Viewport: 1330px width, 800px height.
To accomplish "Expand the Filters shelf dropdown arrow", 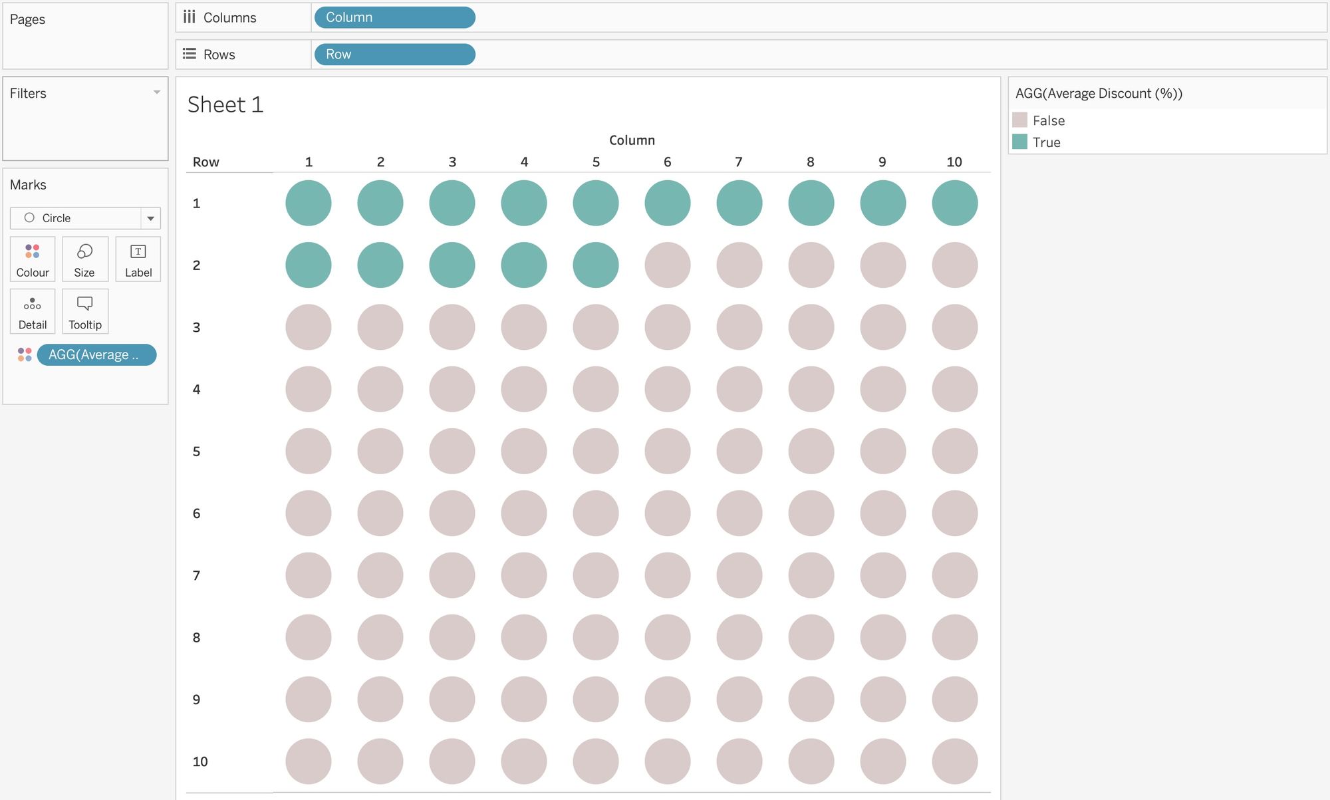I will pyautogui.click(x=157, y=92).
